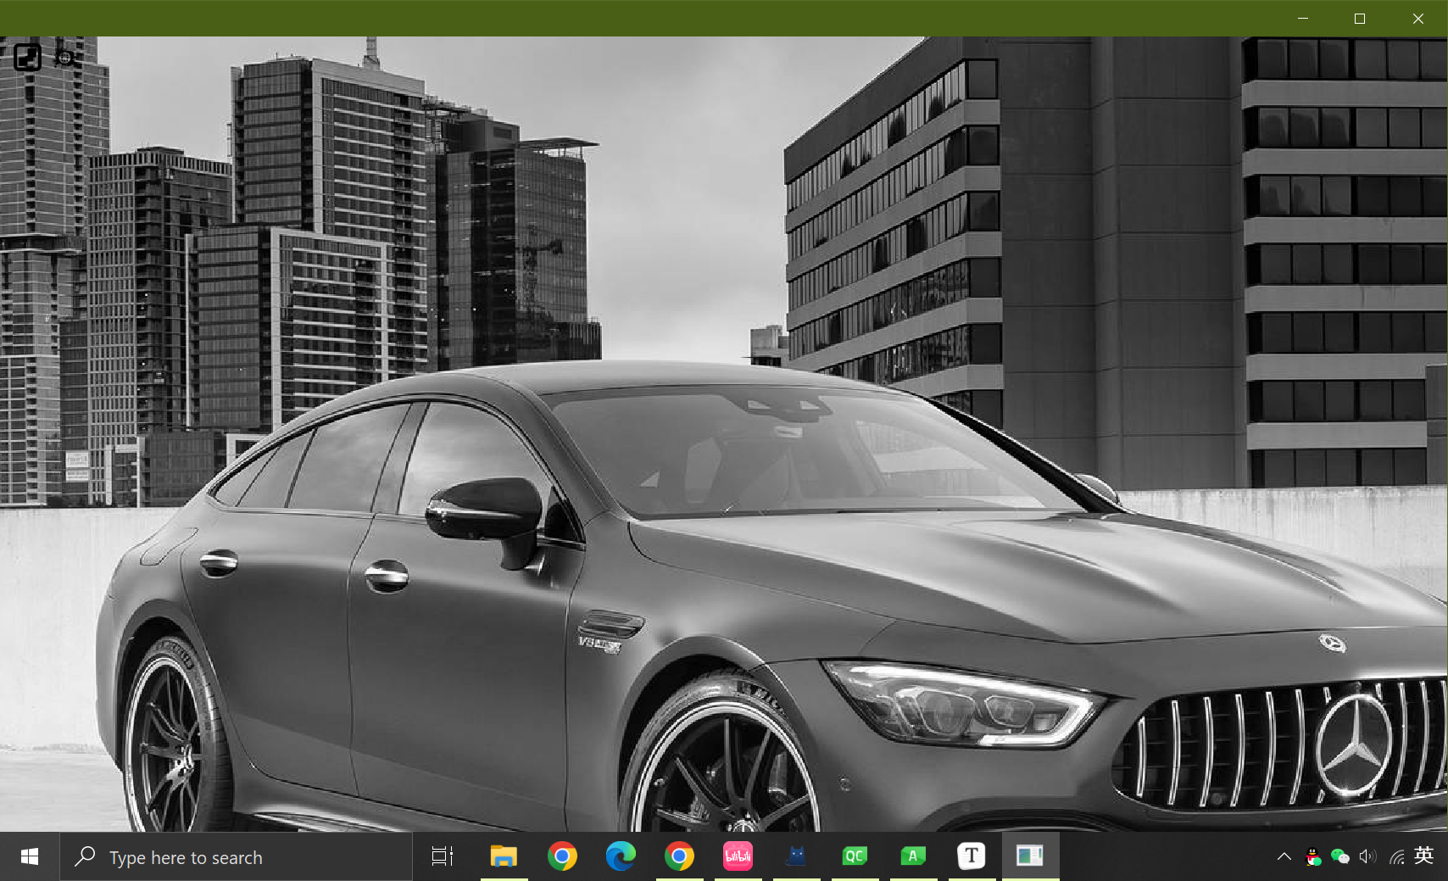Open File Explorer from the taskbar
This screenshot has width=1448, height=881.
click(504, 857)
